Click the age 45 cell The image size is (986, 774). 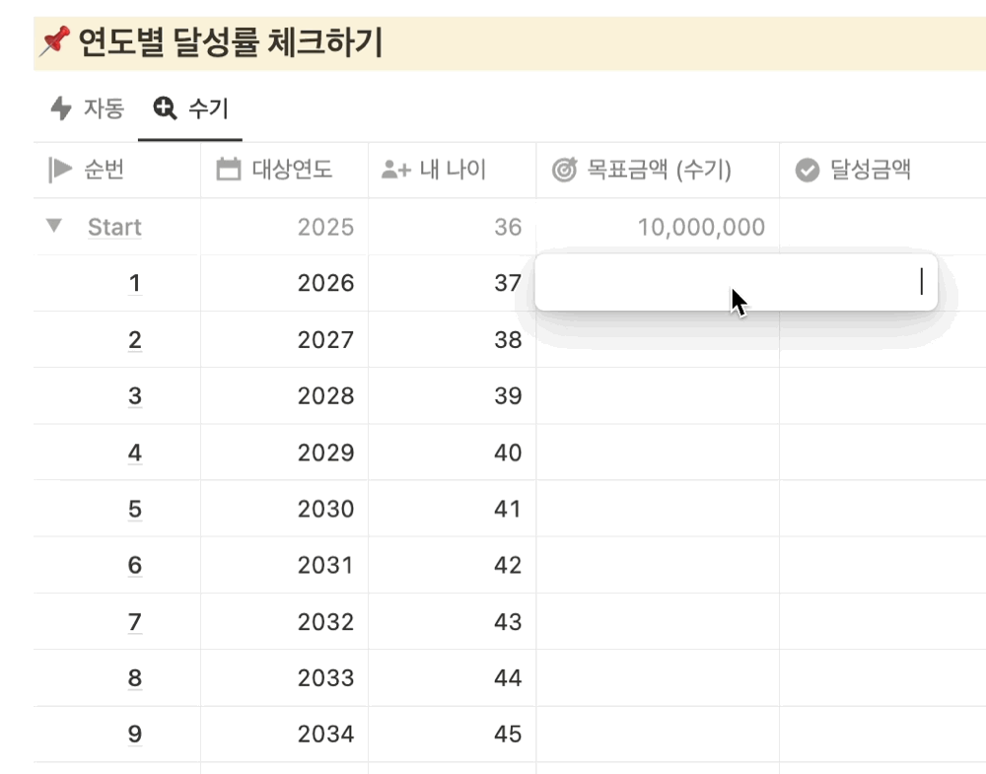click(453, 735)
